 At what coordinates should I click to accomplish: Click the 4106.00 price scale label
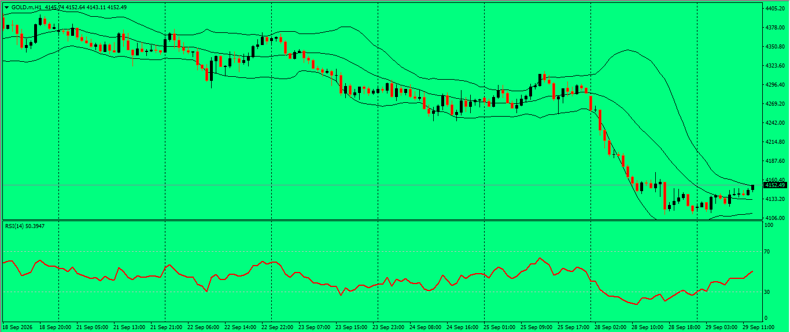(774, 218)
